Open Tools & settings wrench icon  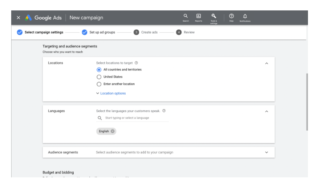pos(214,19)
